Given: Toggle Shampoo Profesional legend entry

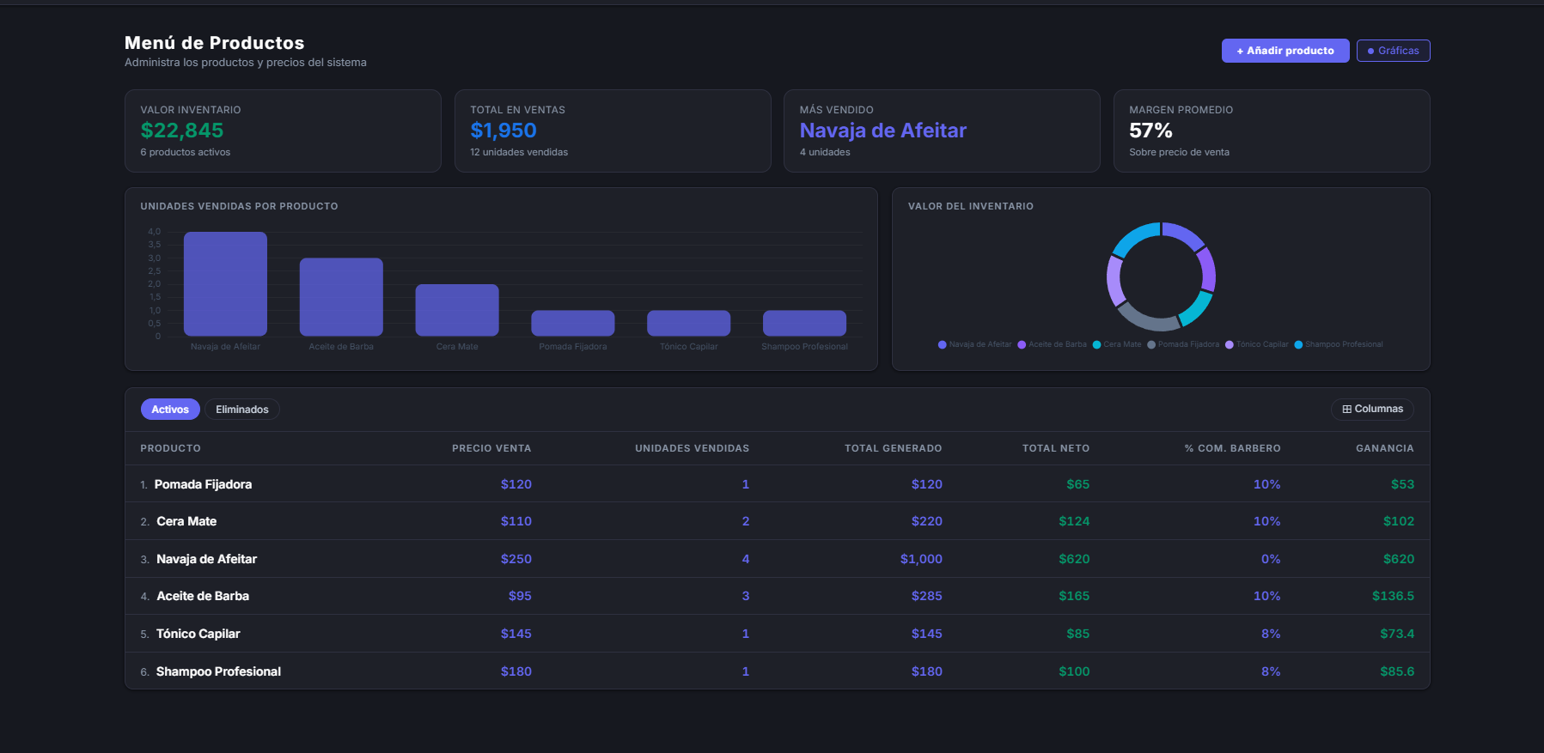Looking at the screenshot, I should tap(1339, 344).
